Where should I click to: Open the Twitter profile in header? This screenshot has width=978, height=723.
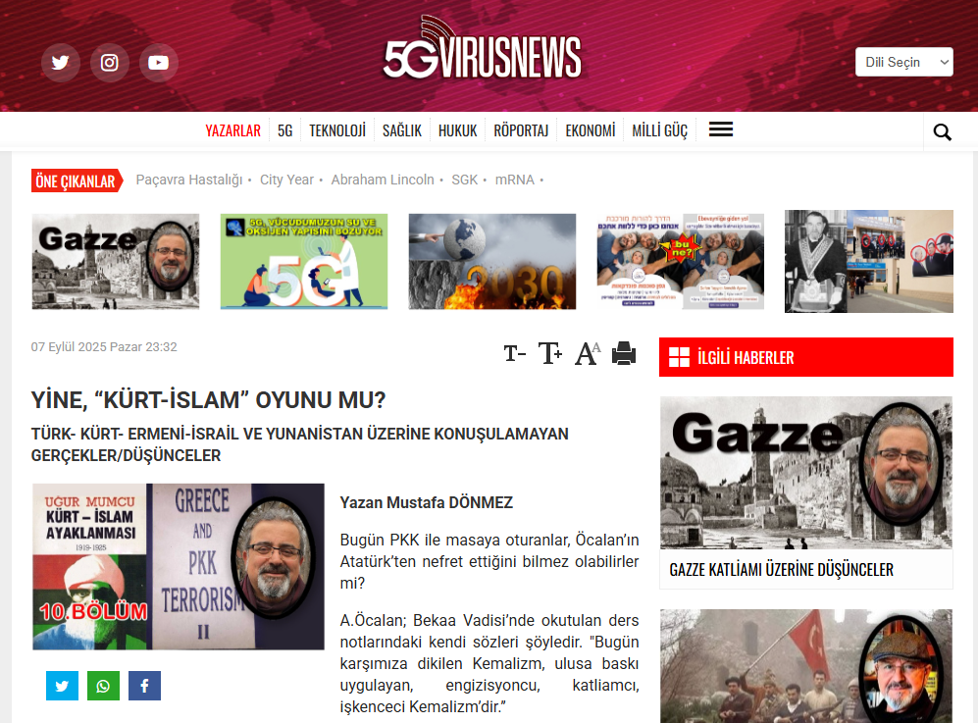coord(61,63)
